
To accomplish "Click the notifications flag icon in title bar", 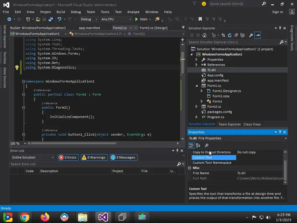I will click(194, 3).
